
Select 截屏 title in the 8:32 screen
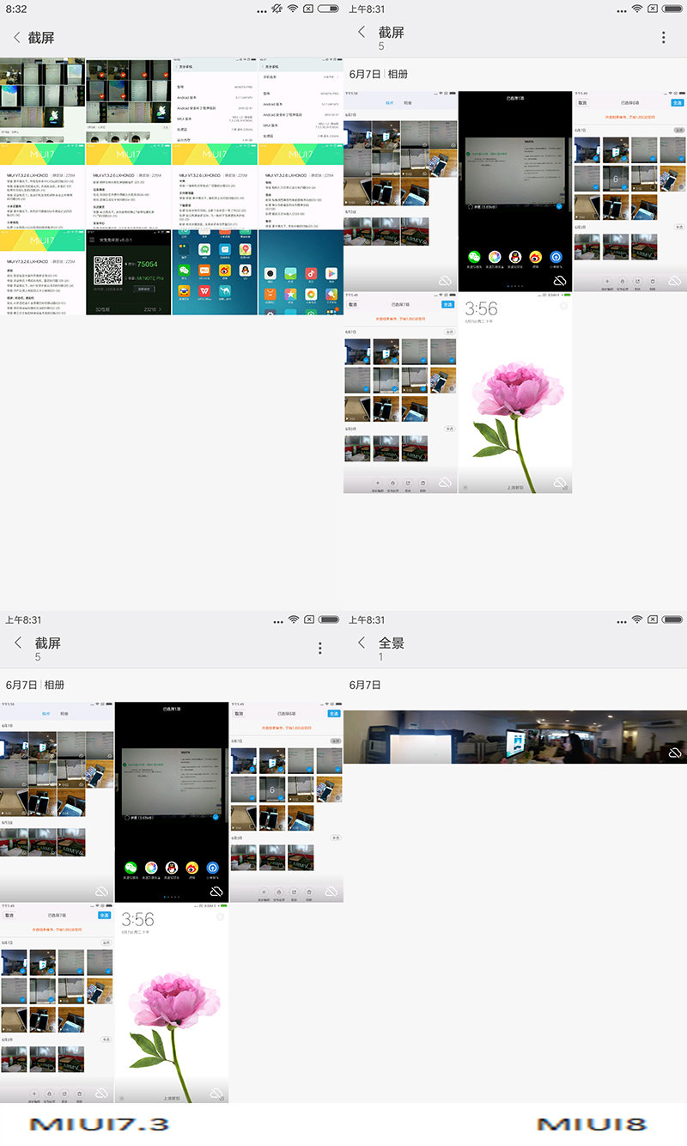[x=41, y=38]
